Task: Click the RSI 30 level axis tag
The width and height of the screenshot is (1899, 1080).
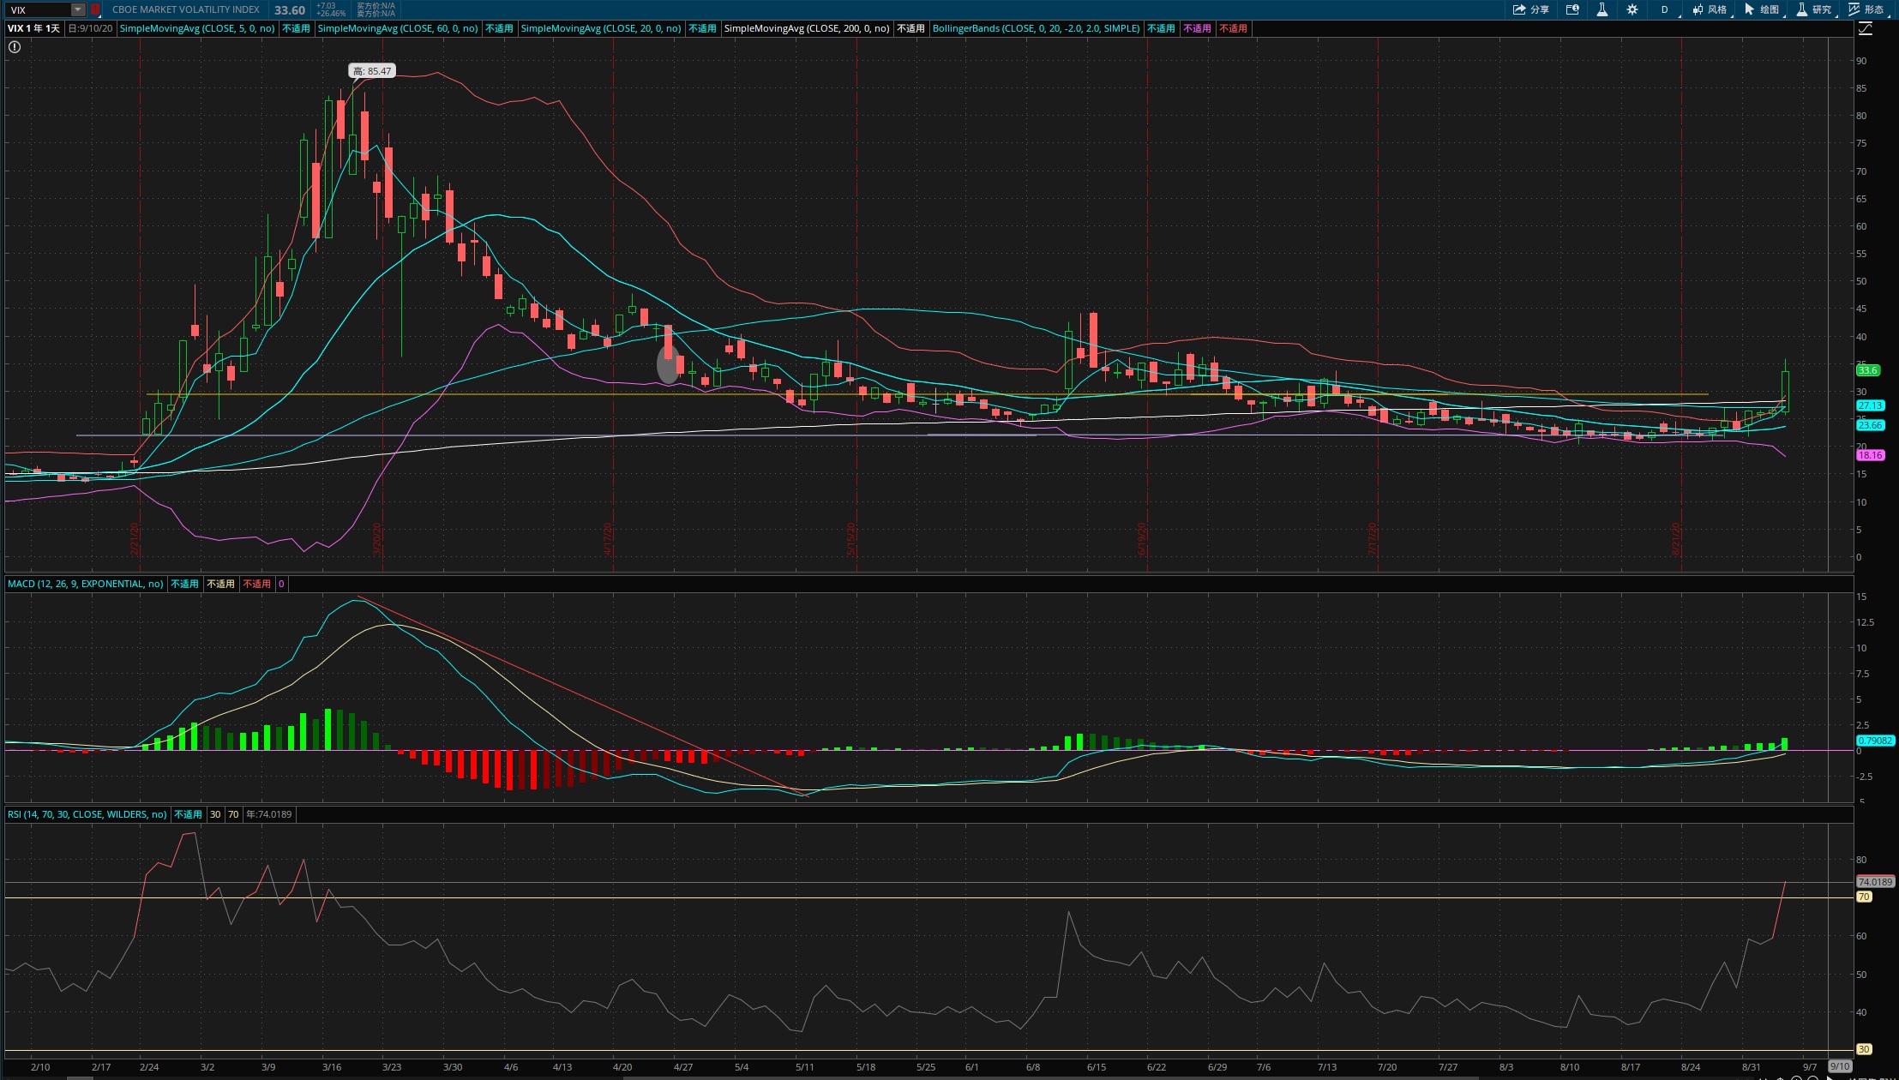Action: [x=1864, y=1049]
